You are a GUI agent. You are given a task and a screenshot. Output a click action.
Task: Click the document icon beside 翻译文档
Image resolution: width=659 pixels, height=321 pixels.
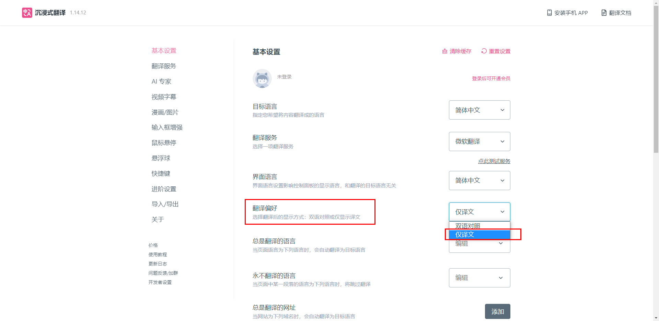[x=604, y=13]
